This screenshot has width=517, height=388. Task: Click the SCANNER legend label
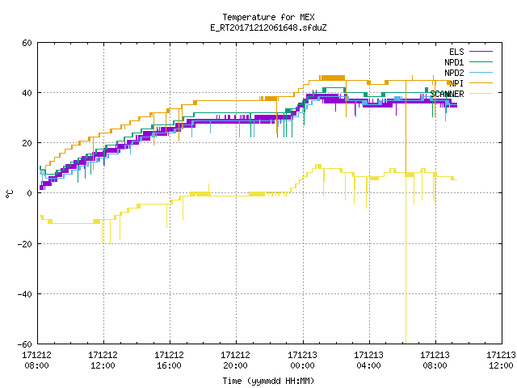point(447,94)
